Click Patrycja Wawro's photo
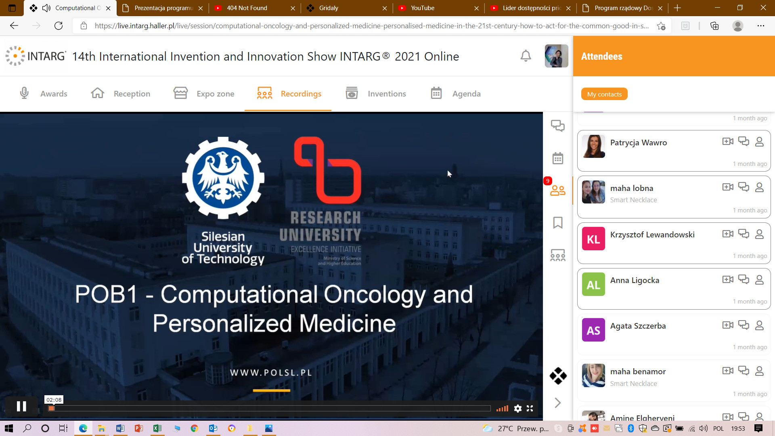Image resolution: width=775 pixels, height=436 pixels. [593, 146]
